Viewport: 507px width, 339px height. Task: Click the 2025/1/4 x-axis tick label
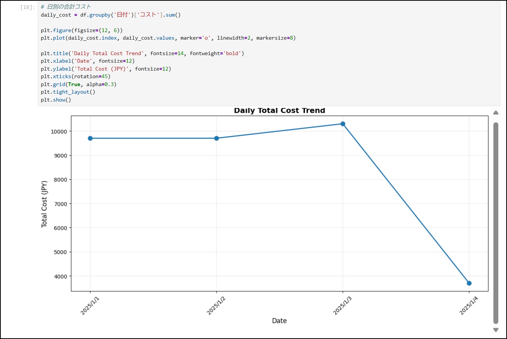469,305
